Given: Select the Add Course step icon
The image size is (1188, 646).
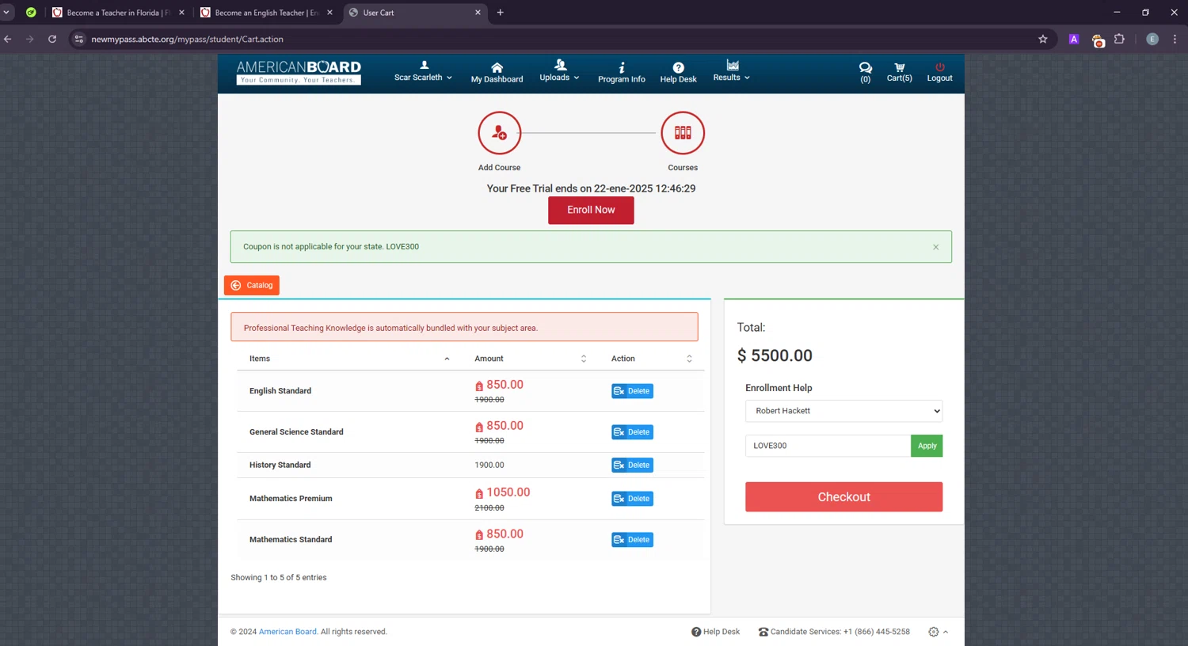Looking at the screenshot, I should point(499,133).
